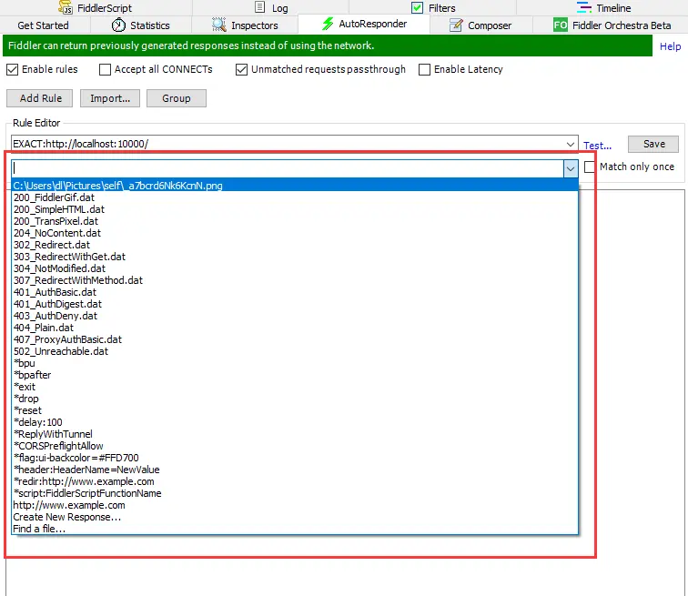Viewport: 688px width, 596px height.
Task: Open the Inspectors tab
Action: [x=245, y=25]
